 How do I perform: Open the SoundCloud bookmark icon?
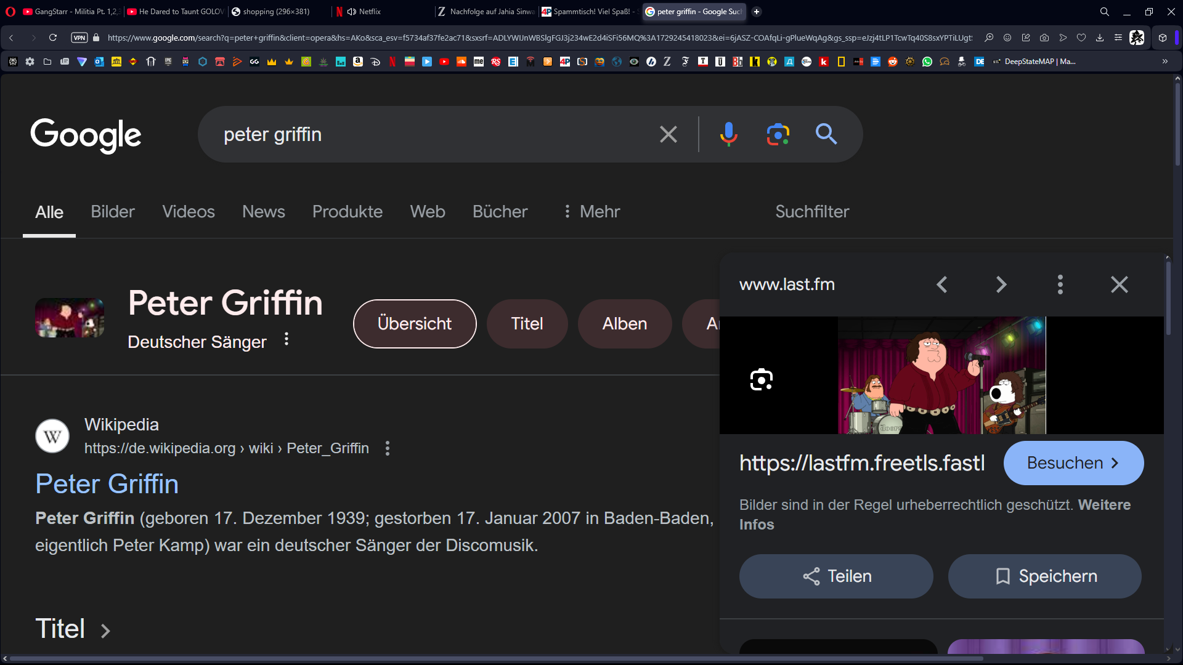click(x=461, y=62)
